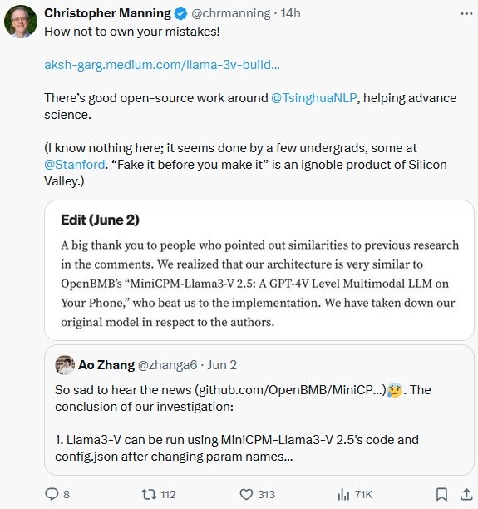478x509 pixels.
Task: Click the reply speech bubble icon
Action: [52, 494]
